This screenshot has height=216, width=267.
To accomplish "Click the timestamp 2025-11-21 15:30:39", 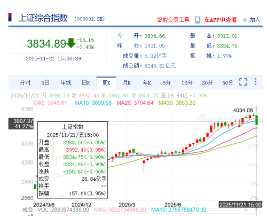I will pos(53,58).
